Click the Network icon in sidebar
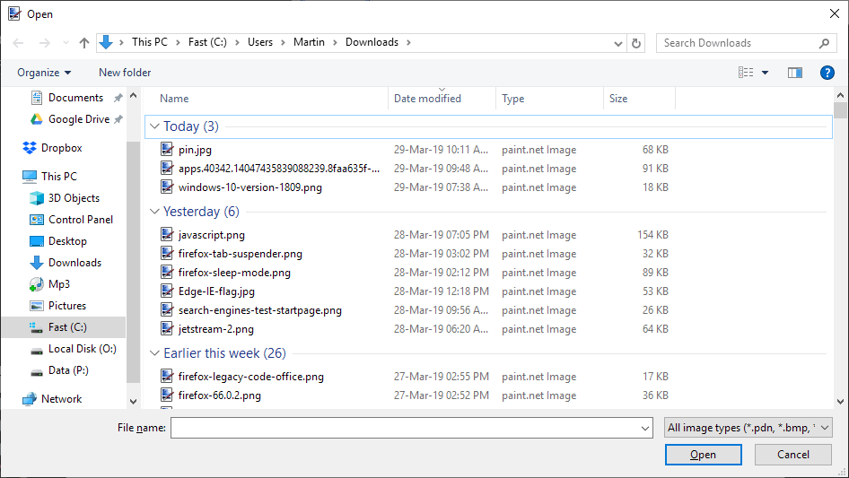Screen dimensions: 849x478 click(x=29, y=399)
